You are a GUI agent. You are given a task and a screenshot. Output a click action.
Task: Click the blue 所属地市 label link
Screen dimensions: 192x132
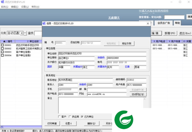click(102, 66)
